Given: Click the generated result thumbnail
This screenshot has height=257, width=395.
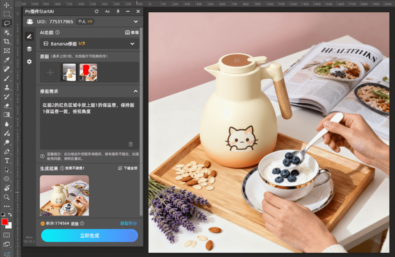Looking at the screenshot, I should (64, 195).
